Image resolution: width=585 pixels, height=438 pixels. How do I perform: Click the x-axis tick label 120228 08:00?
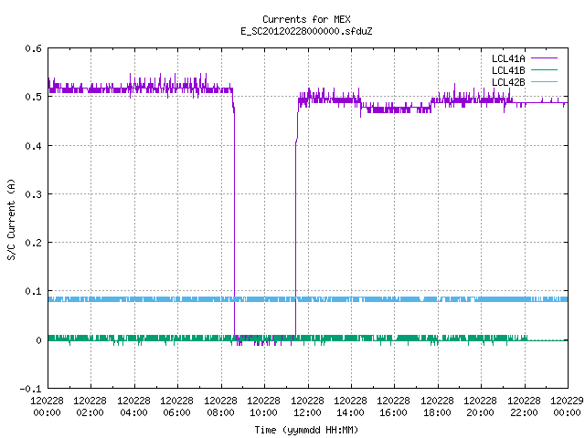click(x=221, y=407)
